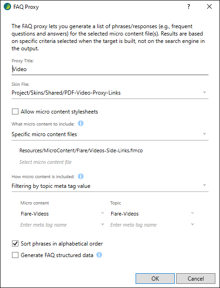220x288 pixels.
Task: Enable Allow micro content stylesheets checkbox
Action: pyautogui.click(x=15, y=112)
